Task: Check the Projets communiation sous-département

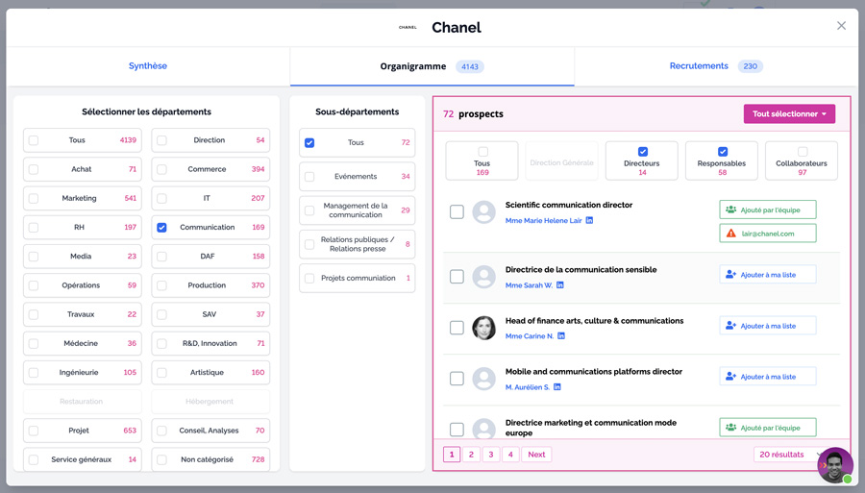Action: 309,279
